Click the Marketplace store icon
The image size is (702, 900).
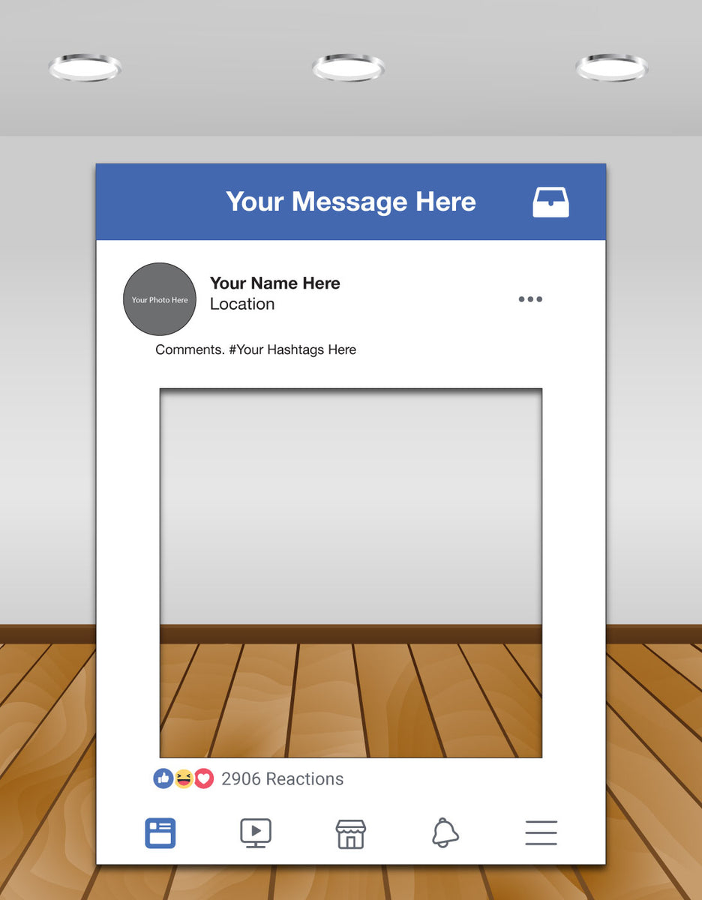click(x=350, y=832)
